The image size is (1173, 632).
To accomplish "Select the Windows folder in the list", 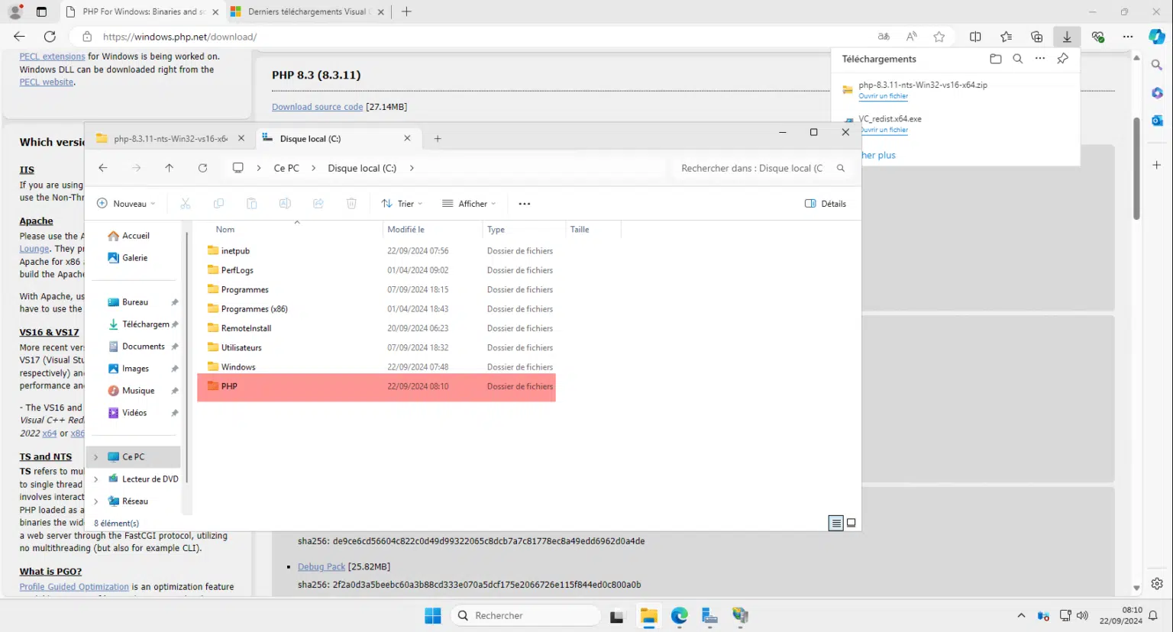I will point(238,367).
